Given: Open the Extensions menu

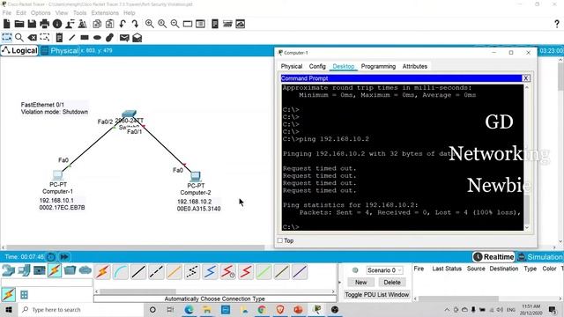Looking at the screenshot, I should point(105,13).
